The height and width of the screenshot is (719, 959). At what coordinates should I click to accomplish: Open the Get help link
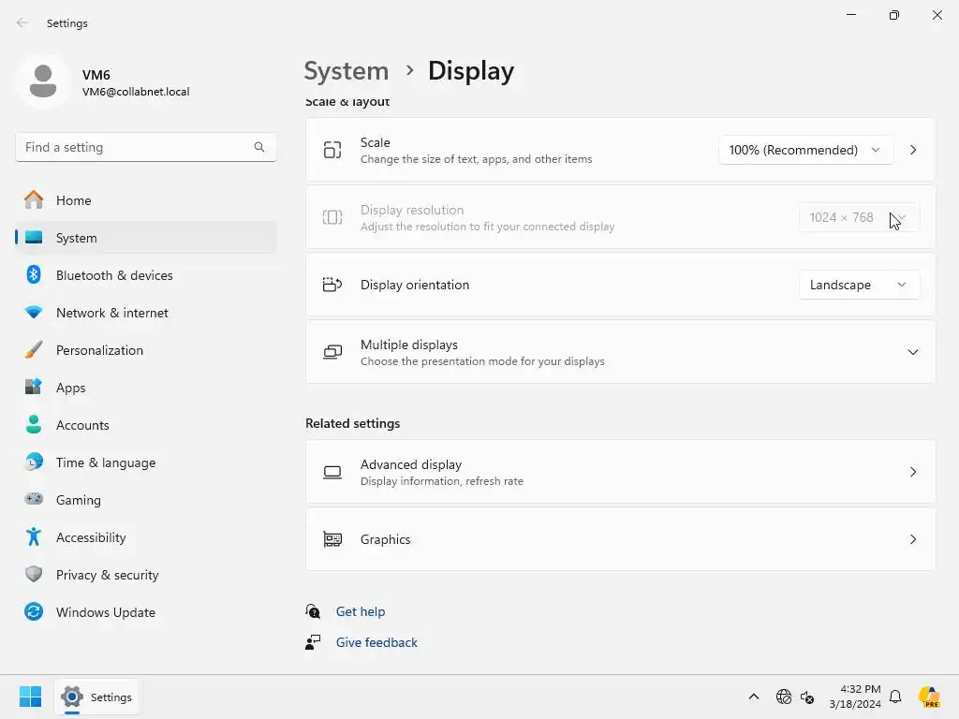click(x=361, y=611)
